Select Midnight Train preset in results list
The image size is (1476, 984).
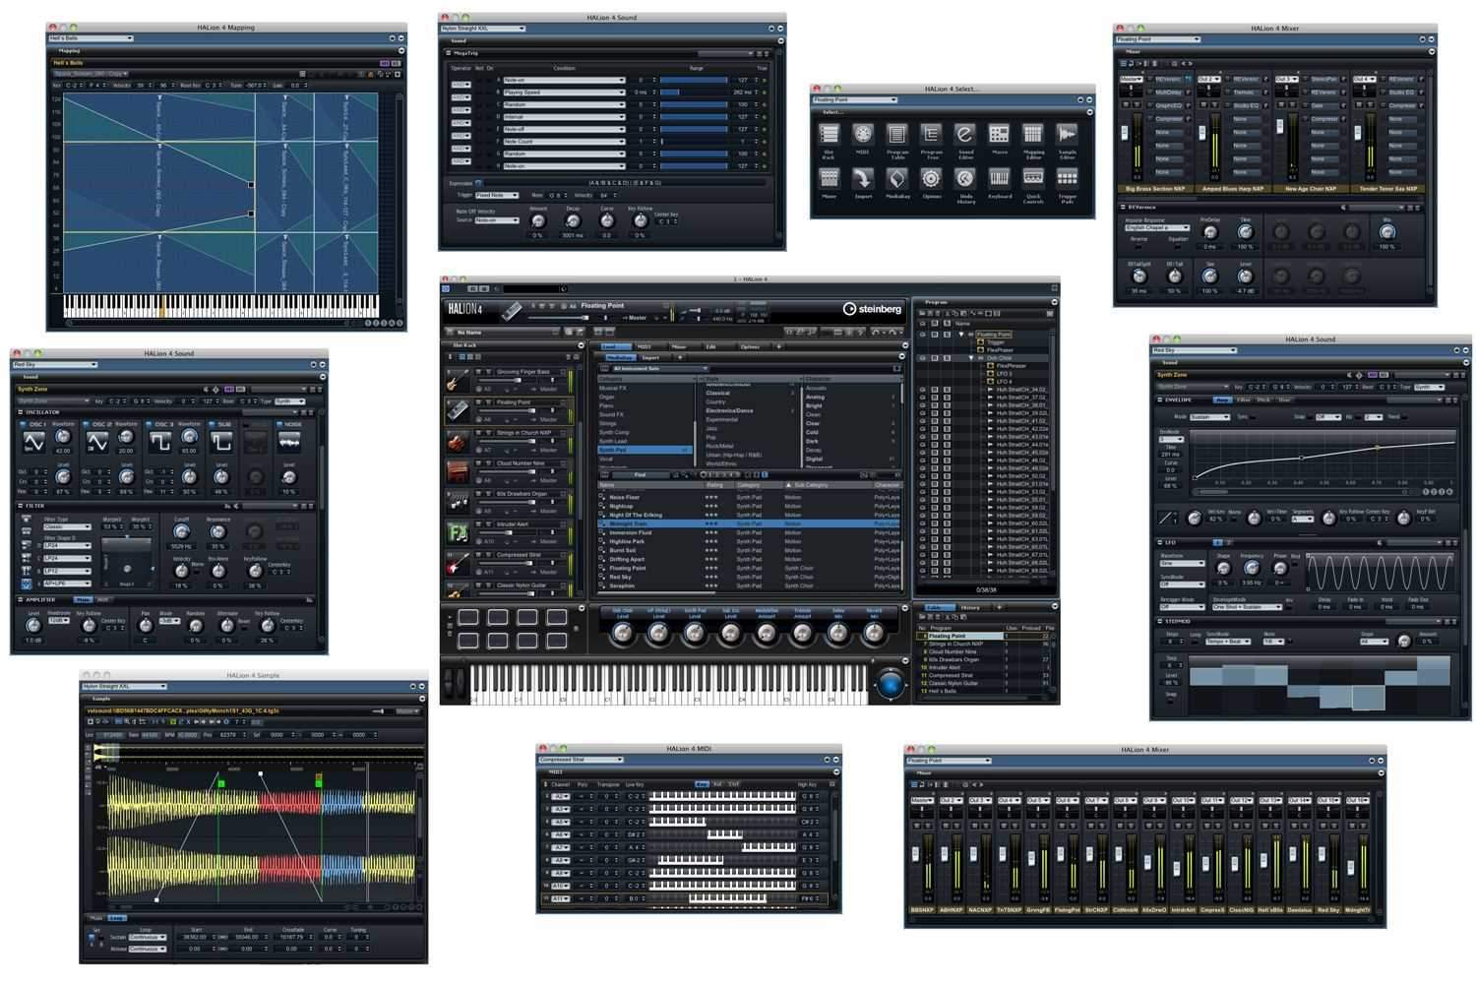tap(749, 523)
